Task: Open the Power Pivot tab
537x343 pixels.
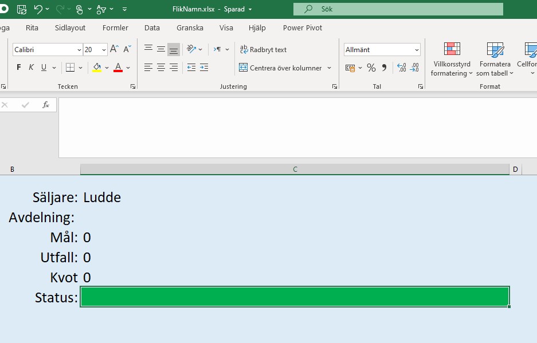Action: pos(302,27)
